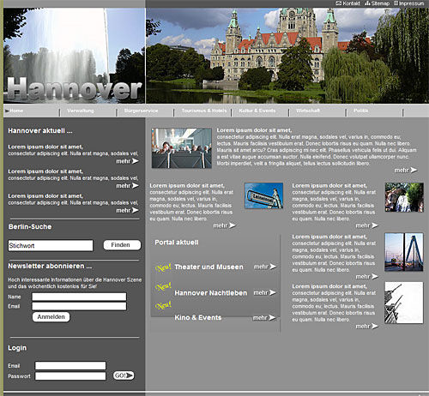Open the waiting-room photo thumbnail
The image size is (429, 396).
pos(182,148)
